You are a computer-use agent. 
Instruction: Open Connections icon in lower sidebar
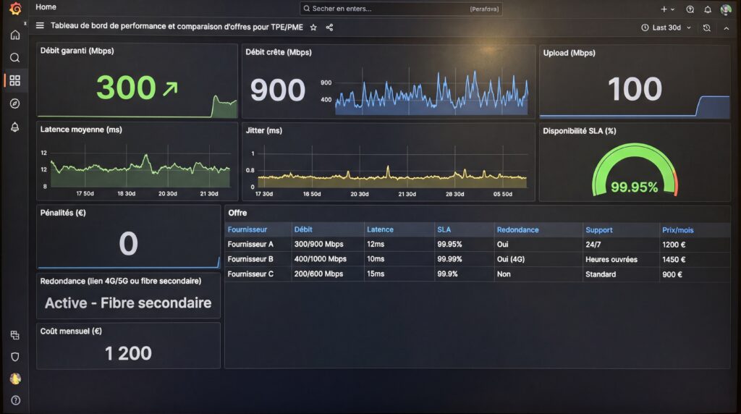click(x=15, y=335)
